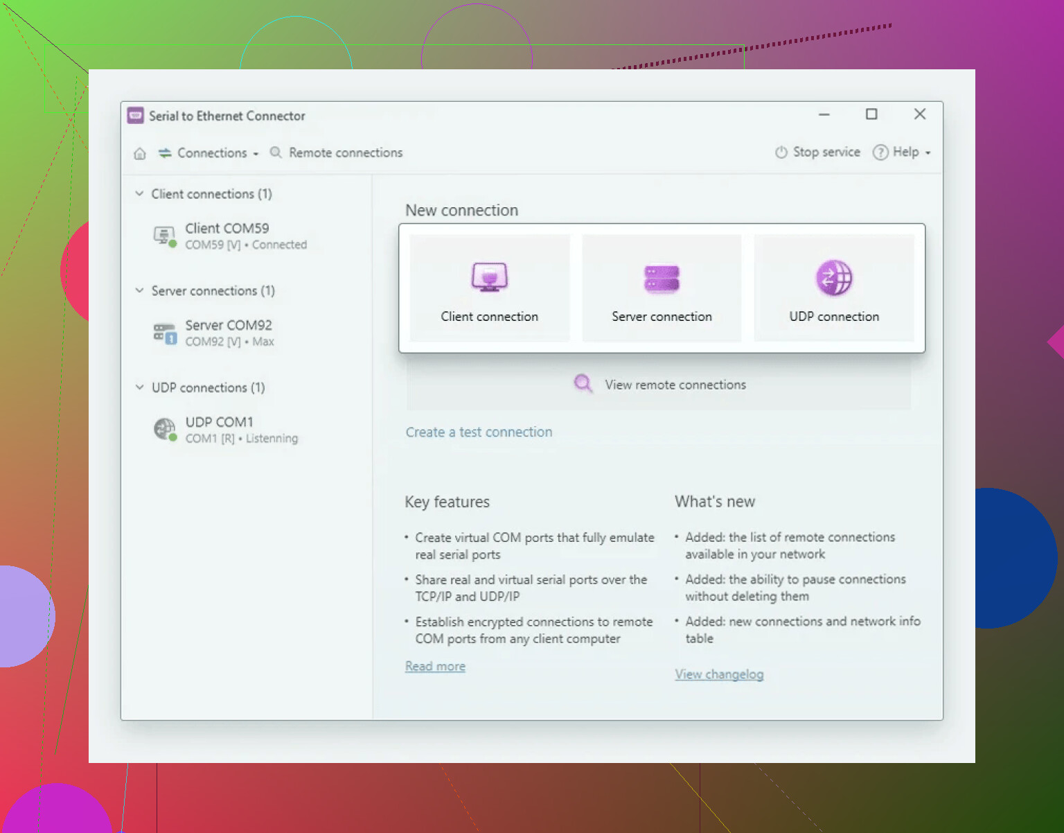Collapse the Server connections group
The image size is (1064, 833).
(139, 290)
